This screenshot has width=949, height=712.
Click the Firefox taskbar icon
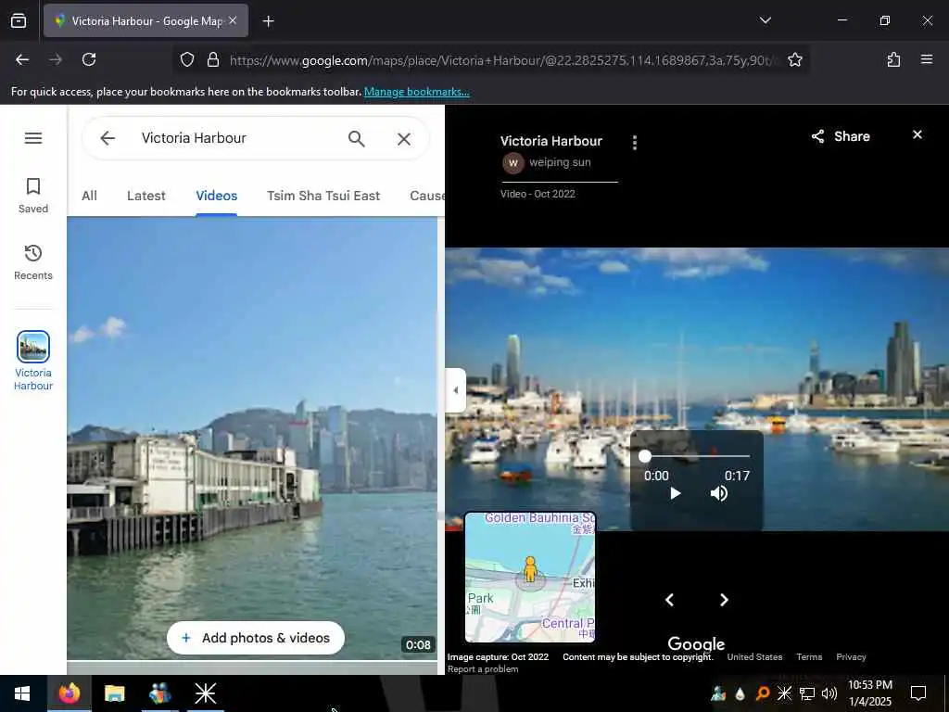[69, 693]
